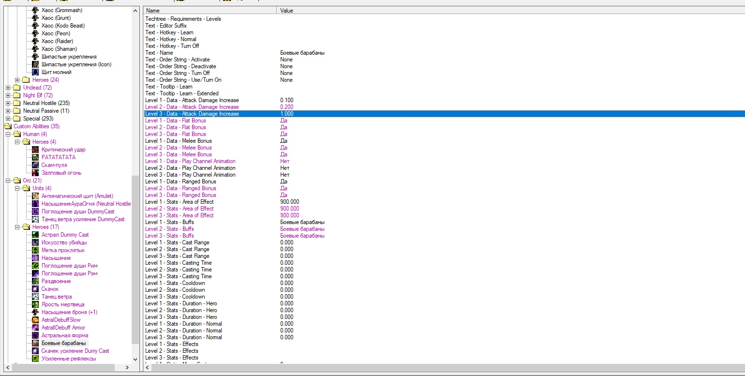Click the Поглощение души Рим icon
Screen dimensions: 745x376
click(x=35, y=266)
